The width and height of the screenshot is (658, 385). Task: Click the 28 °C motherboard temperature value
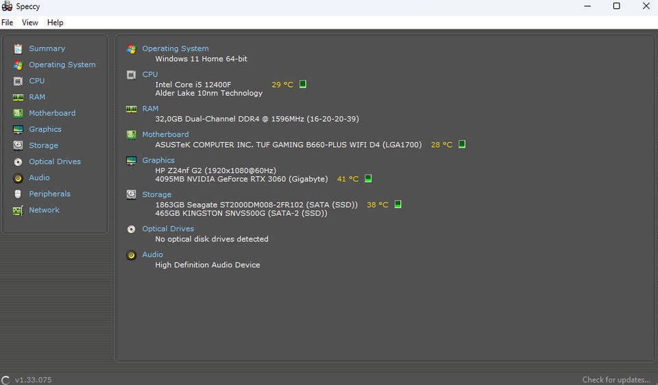click(x=441, y=145)
